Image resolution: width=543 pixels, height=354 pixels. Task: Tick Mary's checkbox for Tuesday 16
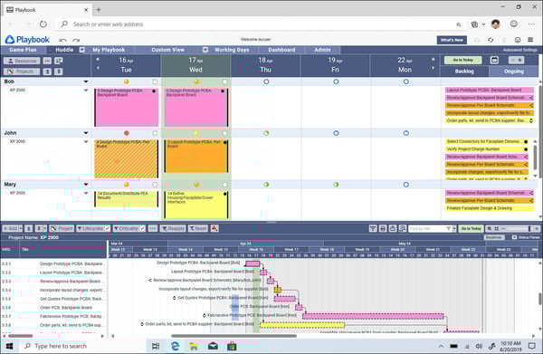[155, 185]
